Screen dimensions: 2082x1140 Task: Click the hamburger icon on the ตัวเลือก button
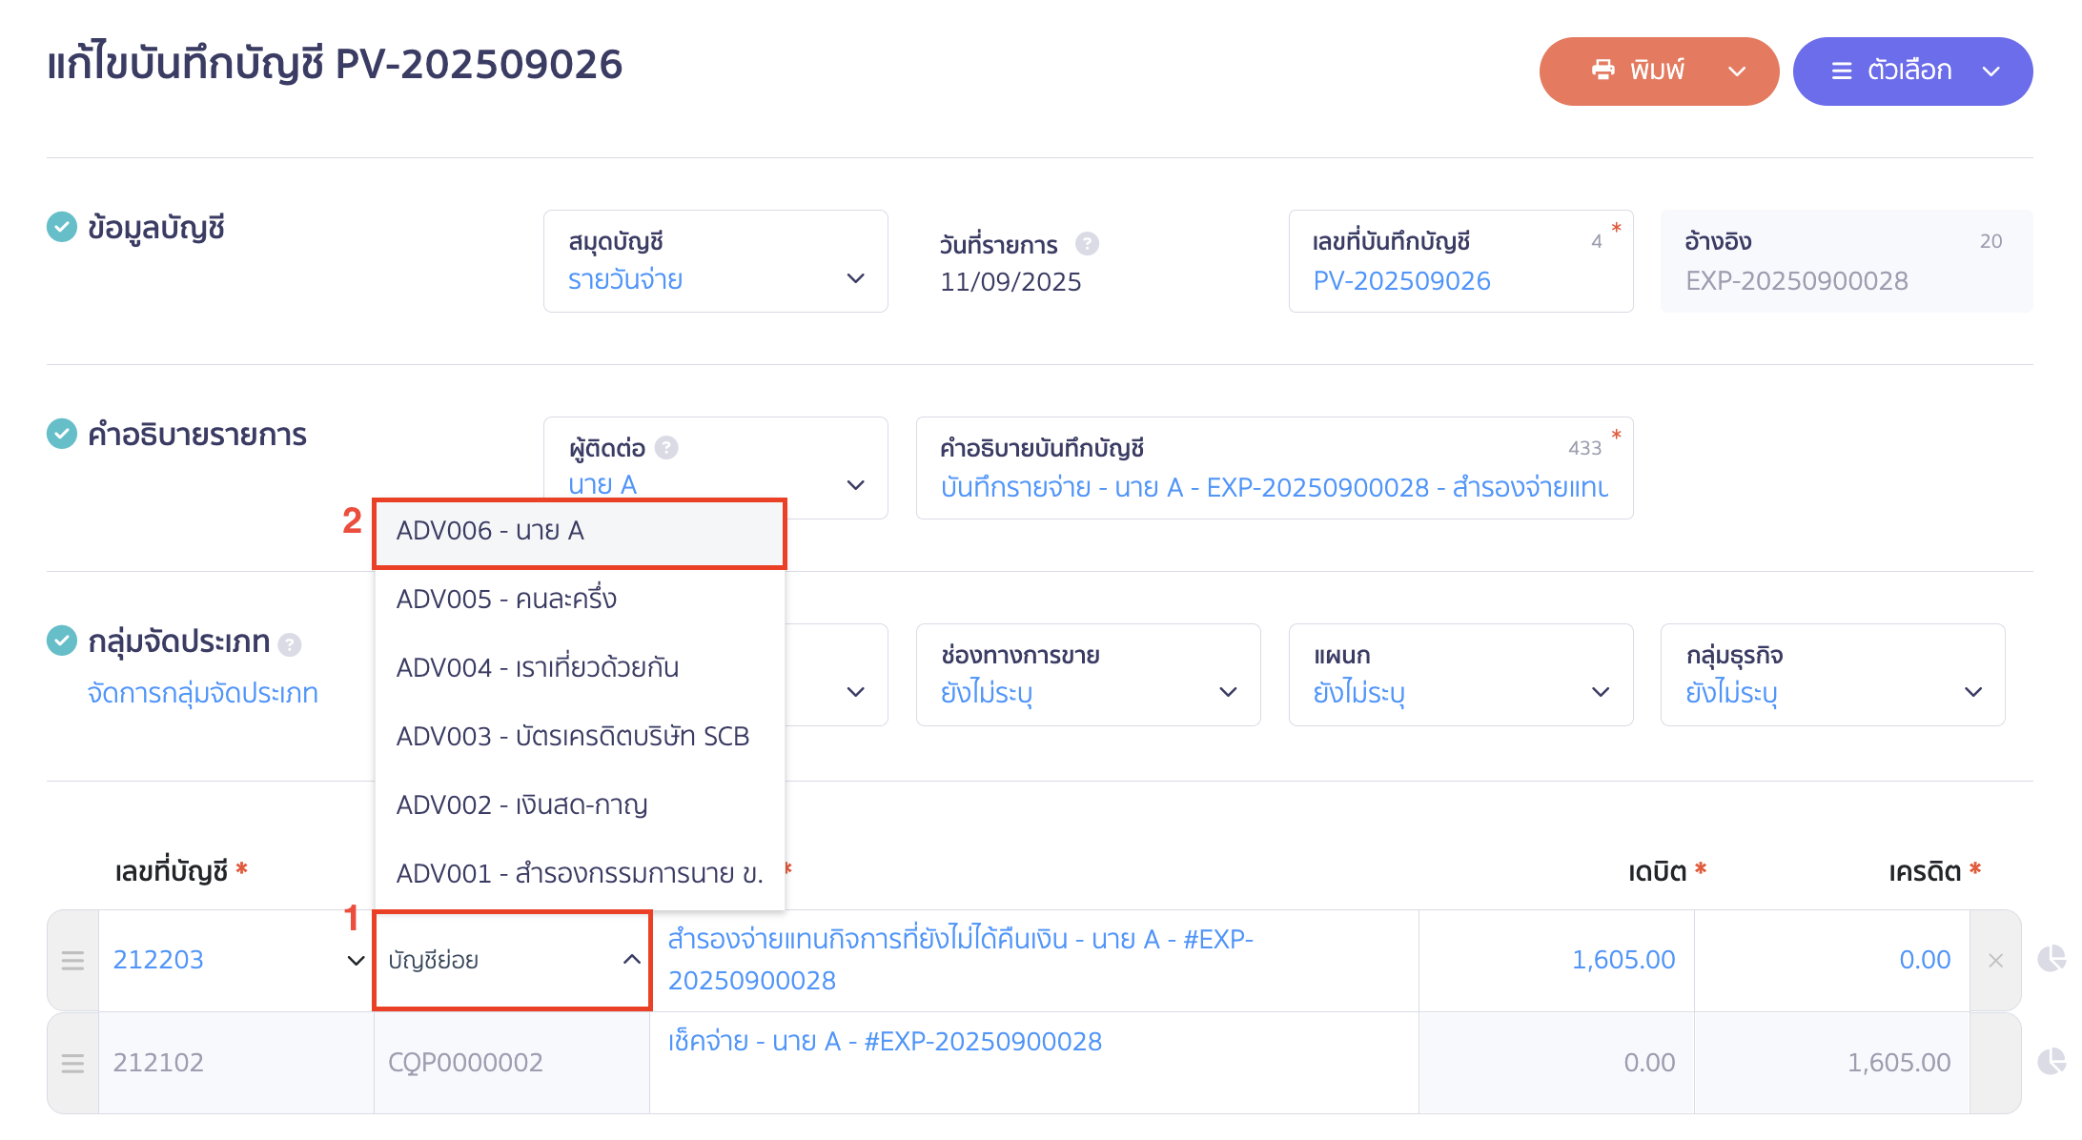click(x=1842, y=71)
